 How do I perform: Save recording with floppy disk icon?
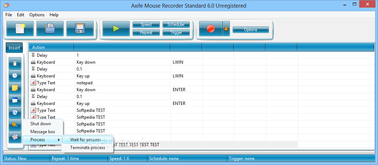click(80, 29)
